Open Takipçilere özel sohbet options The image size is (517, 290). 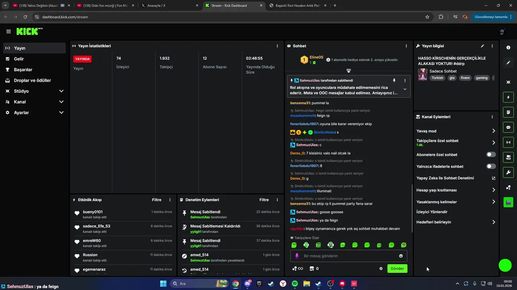click(x=456, y=143)
